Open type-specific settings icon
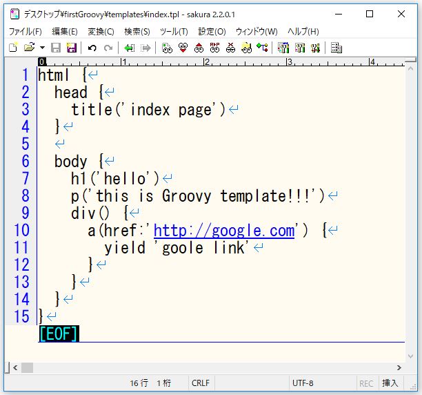Viewport: 422px width, 395px height. point(300,48)
